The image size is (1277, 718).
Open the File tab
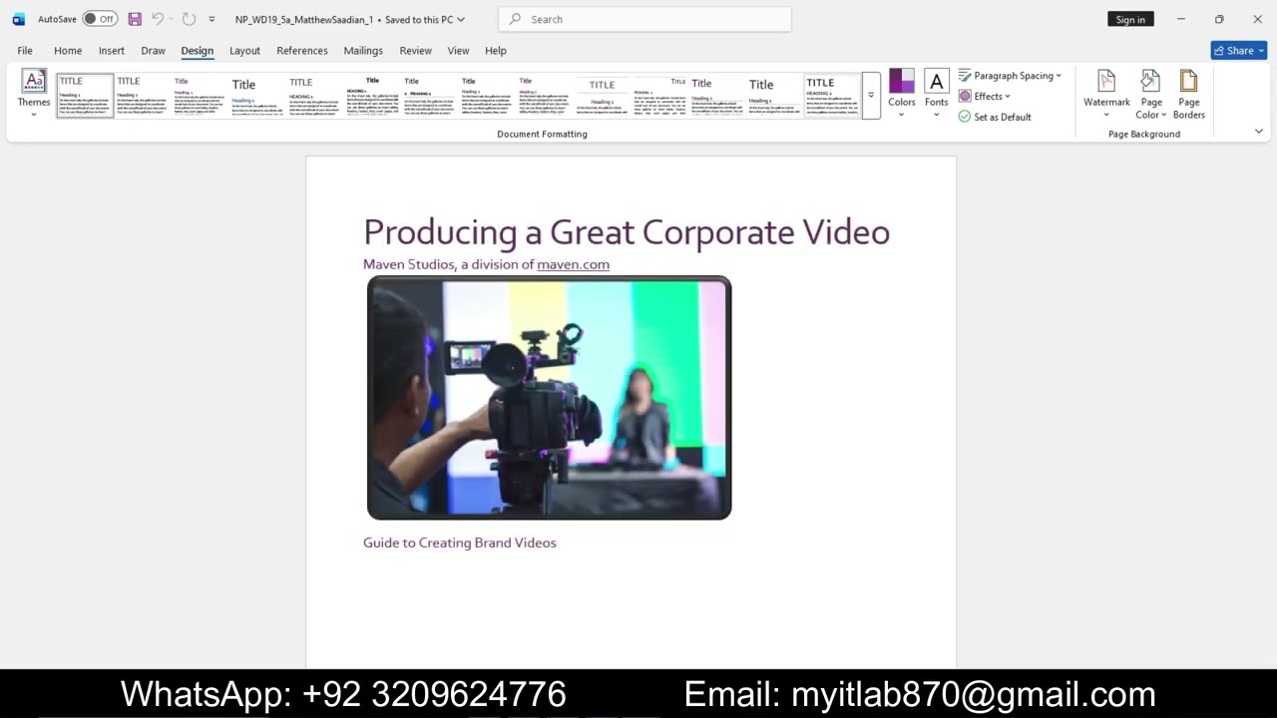25,50
